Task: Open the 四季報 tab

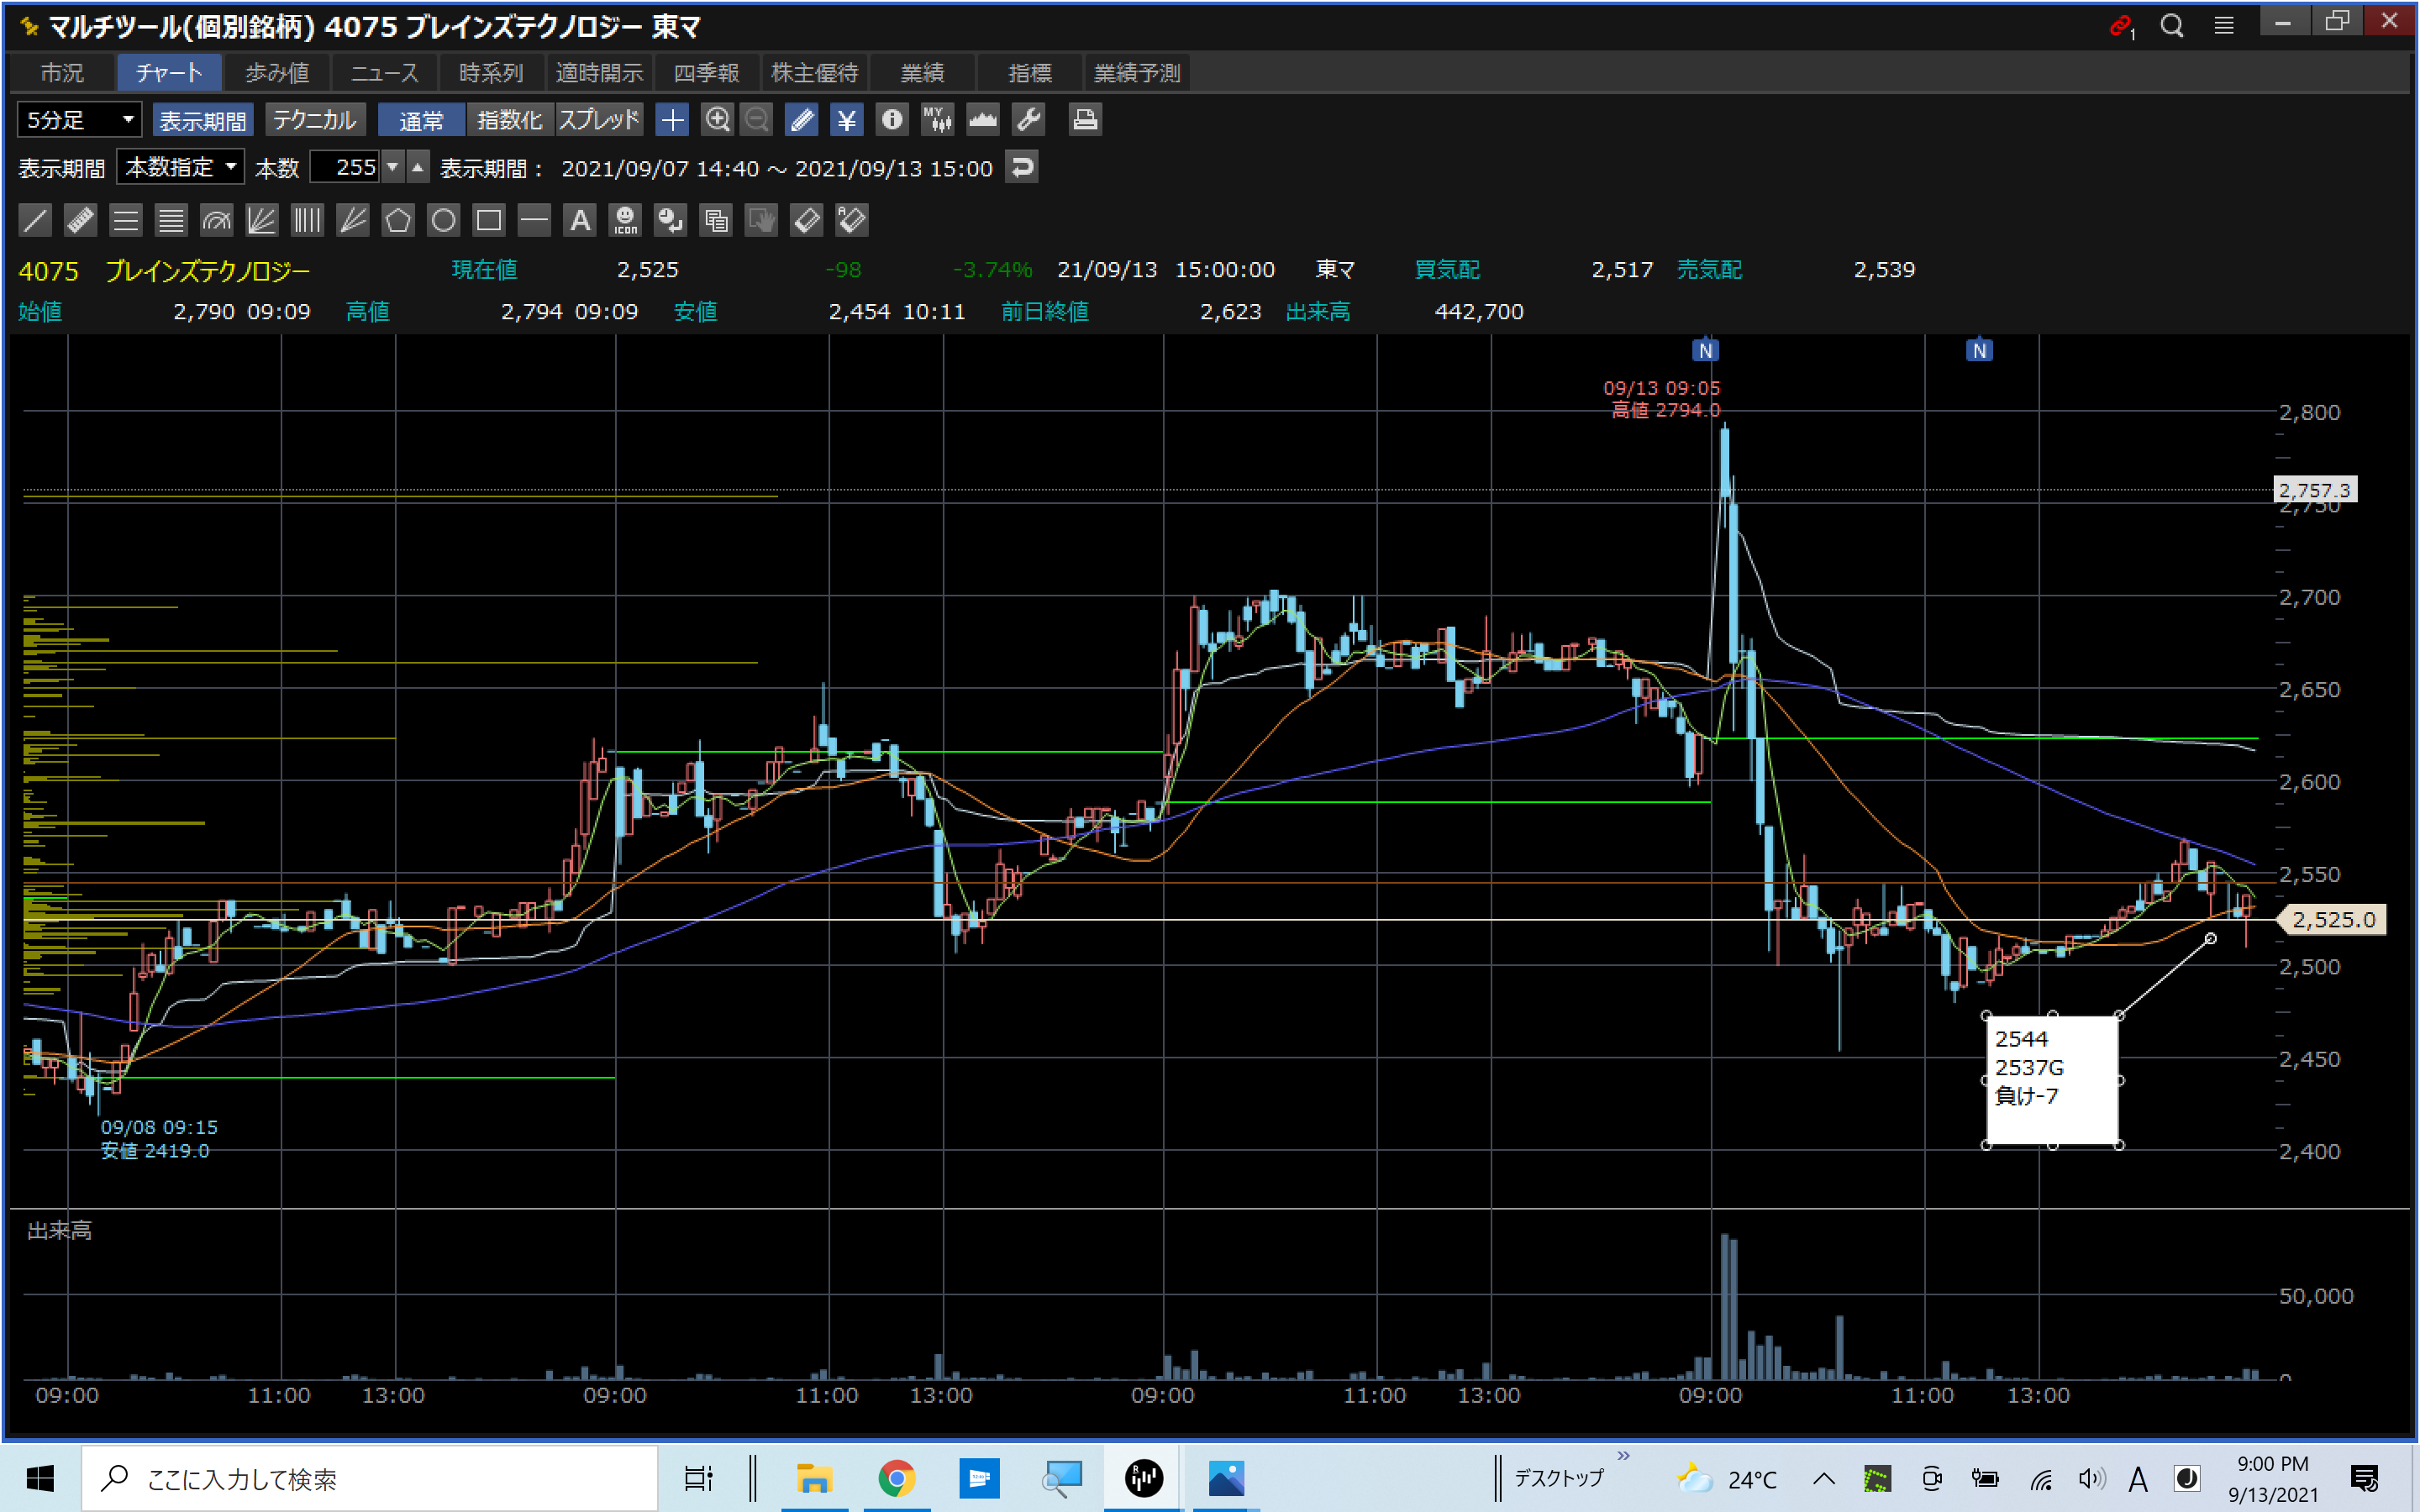Action: 706,73
